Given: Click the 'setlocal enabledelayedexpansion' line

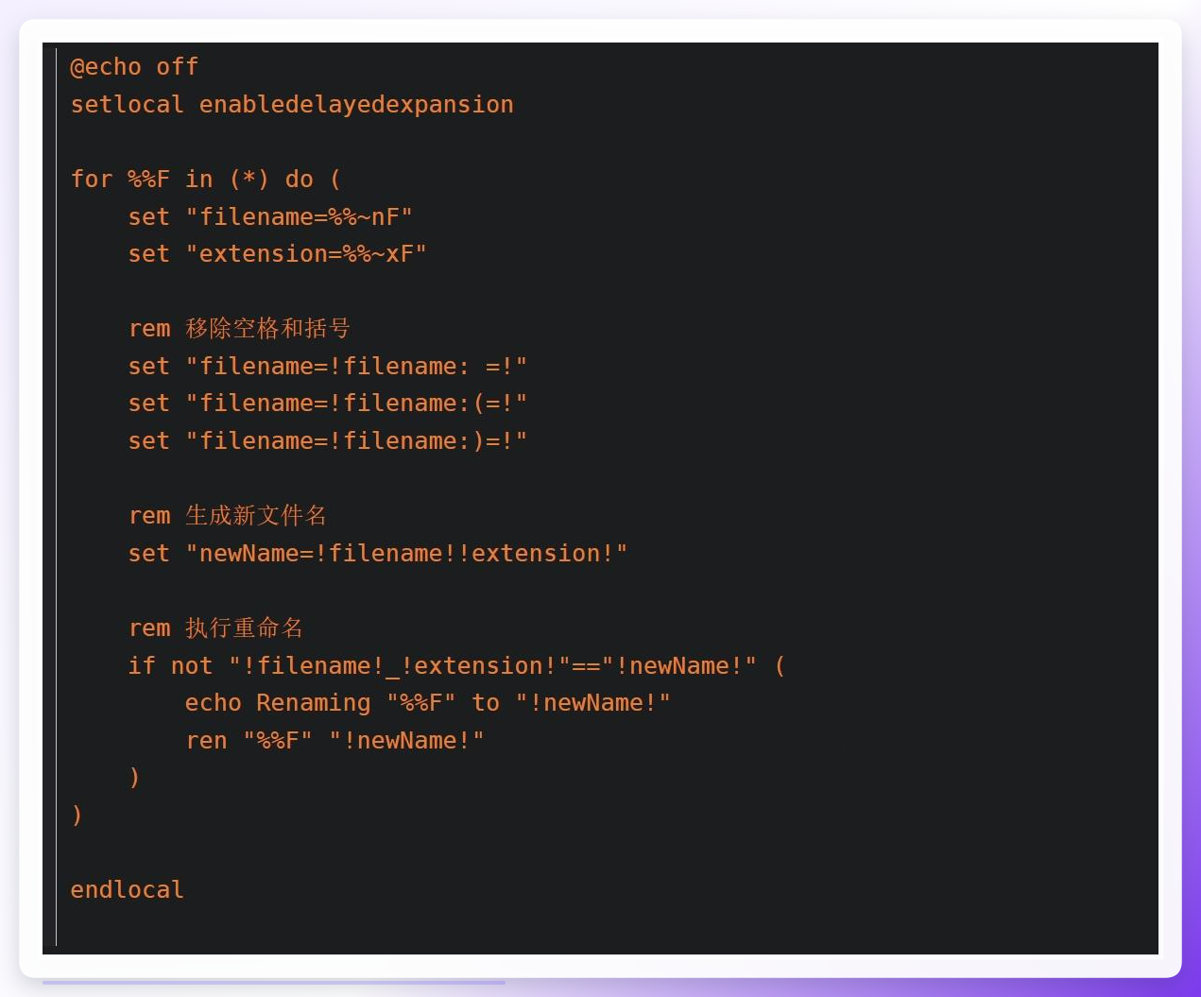Looking at the screenshot, I should click(x=292, y=105).
